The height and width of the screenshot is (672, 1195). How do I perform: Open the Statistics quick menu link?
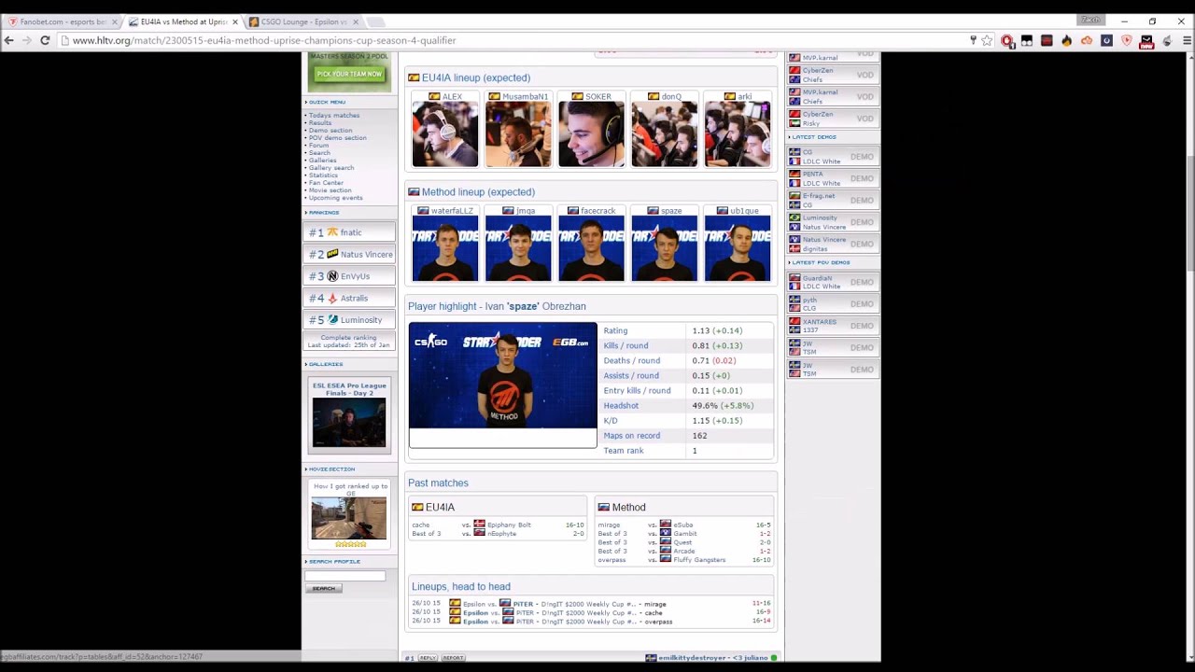(x=323, y=175)
